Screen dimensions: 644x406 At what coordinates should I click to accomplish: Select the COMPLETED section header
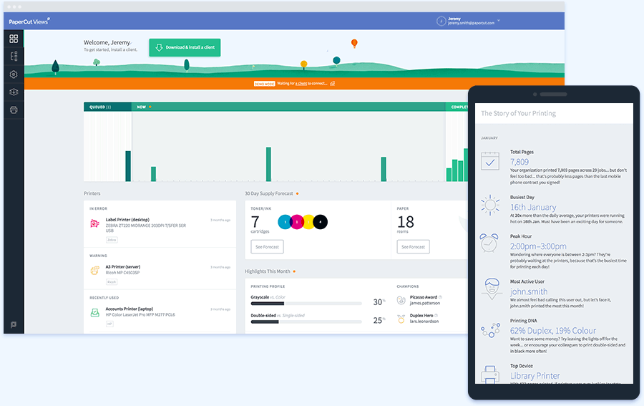(x=457, y=107)
